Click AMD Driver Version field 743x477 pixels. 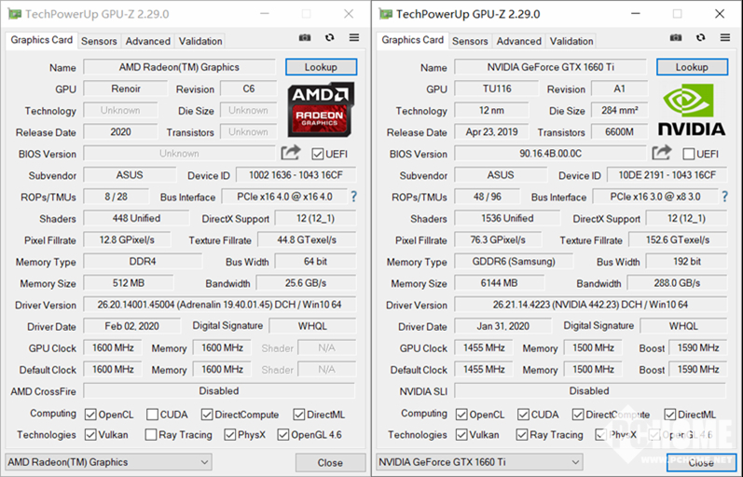(x=219, y=305)
